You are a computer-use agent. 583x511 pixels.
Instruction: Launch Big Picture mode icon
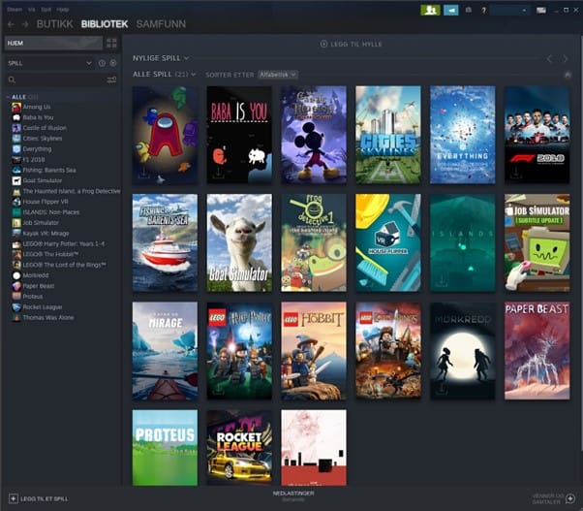(x=541, y=10)
